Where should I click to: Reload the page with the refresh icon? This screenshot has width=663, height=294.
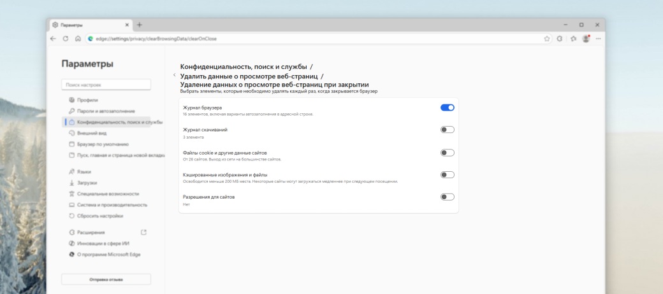(66, 38)
